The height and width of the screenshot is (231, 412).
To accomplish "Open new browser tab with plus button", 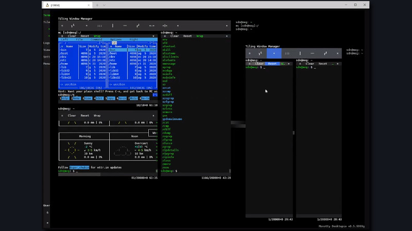I will [x=97, y=5].
